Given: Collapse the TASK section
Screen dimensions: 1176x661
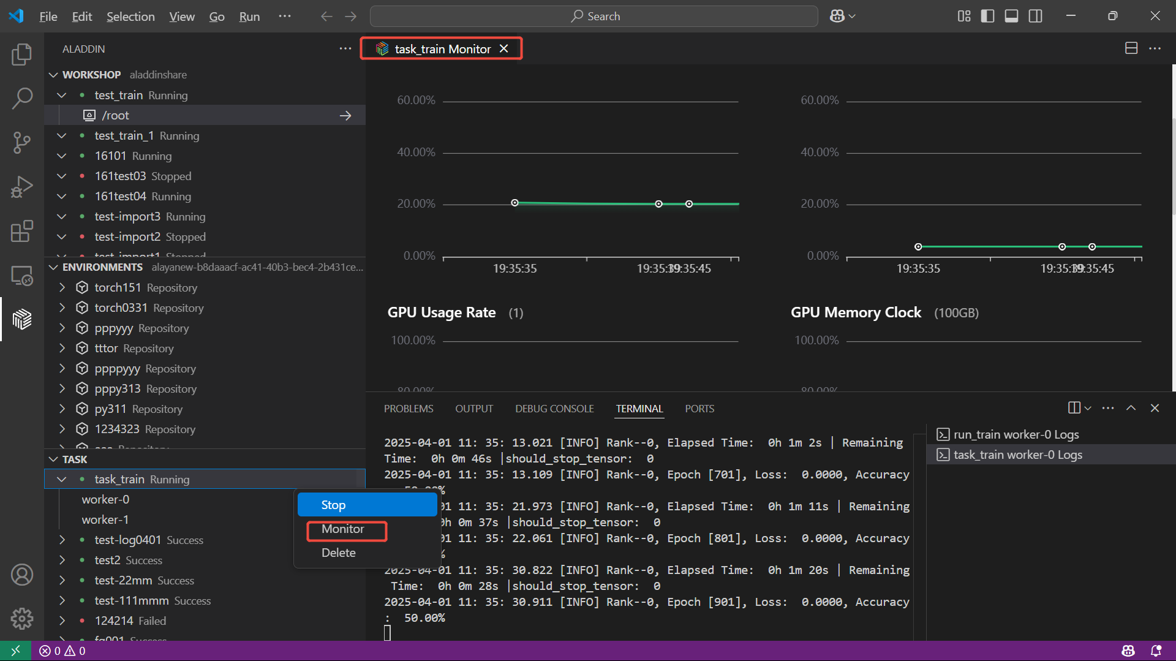Looking at the screenshot, I should [x=53, y=459].
